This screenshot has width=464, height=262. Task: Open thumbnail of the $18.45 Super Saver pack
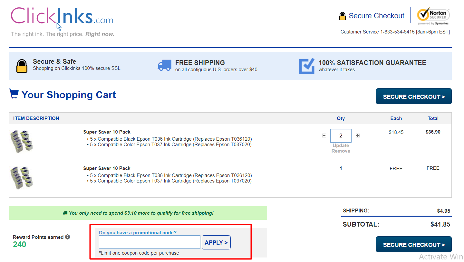click(x=22, y=141)
